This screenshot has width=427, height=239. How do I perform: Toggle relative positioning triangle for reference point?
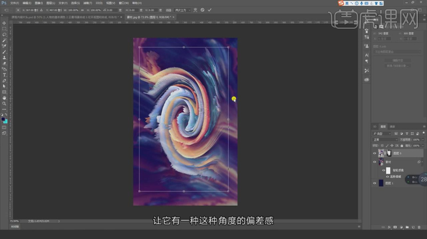click(41, 10)
